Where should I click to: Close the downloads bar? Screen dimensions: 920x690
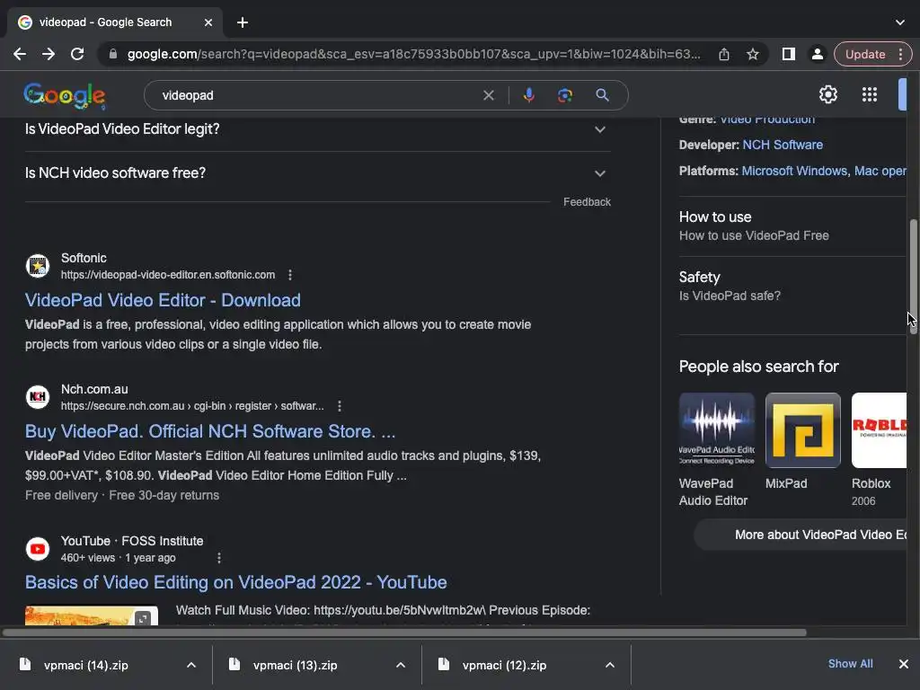pos(904,664)
